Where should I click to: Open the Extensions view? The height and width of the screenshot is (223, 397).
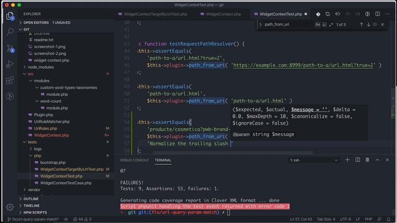pyautogui.click(x=10, y=81)
